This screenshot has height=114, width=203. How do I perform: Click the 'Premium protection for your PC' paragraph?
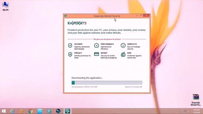pyautogui.click(x=107, y=31)
